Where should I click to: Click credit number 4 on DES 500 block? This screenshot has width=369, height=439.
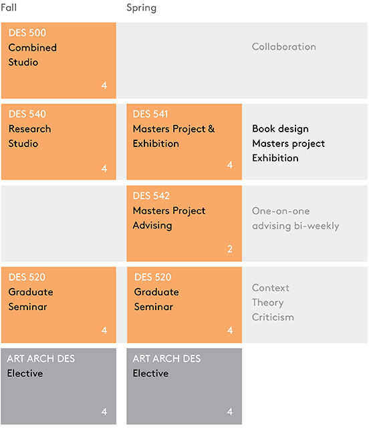coord(104,85)
